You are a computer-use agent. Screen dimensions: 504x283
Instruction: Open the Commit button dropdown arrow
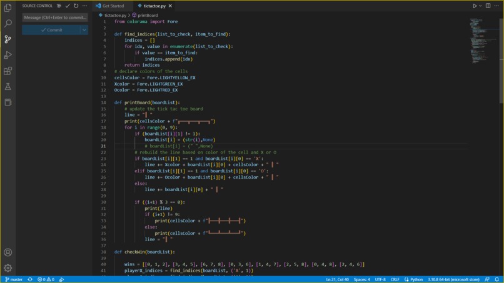(84, 30)
